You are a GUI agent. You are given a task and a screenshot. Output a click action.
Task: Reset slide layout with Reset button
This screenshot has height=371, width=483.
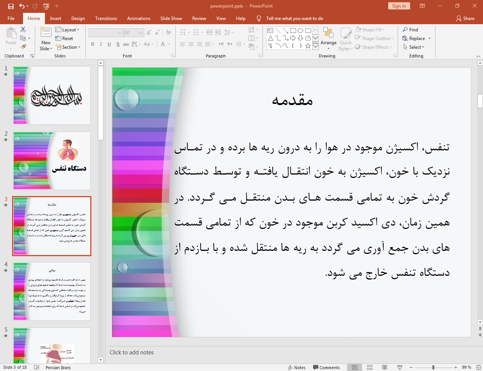[64, 39]
